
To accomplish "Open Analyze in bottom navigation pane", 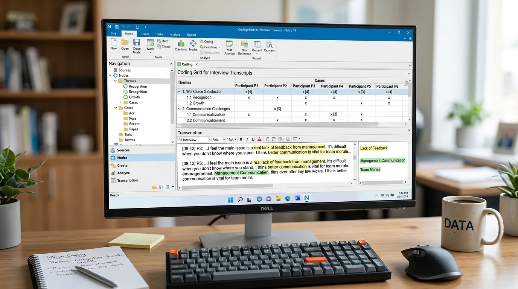I will click(x=141, y=173).
